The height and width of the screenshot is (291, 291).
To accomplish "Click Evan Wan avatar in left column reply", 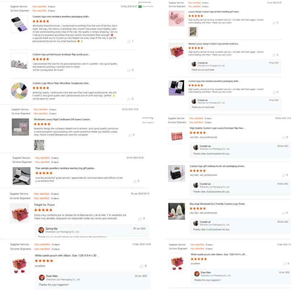I will point(42,278).
